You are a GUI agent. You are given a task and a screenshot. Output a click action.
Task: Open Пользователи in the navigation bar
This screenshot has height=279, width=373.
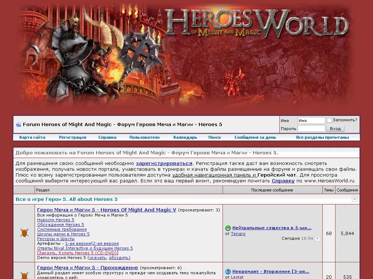point(144,137)
